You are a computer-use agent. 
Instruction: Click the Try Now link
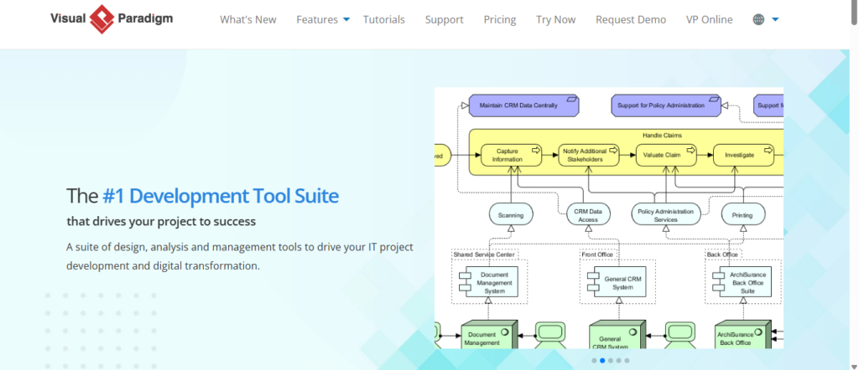(556, 19)
